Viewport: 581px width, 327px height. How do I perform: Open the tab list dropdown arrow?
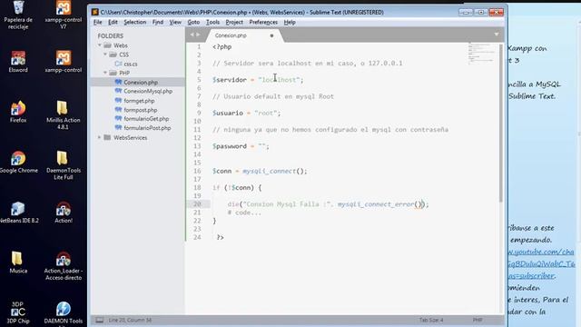[497, 35]
